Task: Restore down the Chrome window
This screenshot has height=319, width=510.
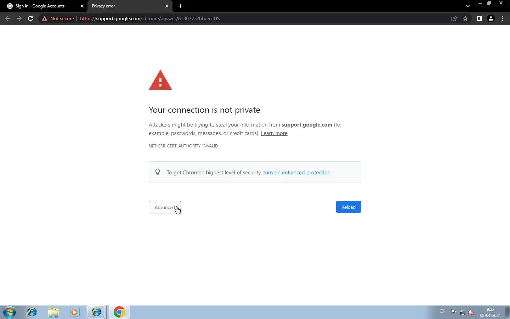Action: point(489,3)
